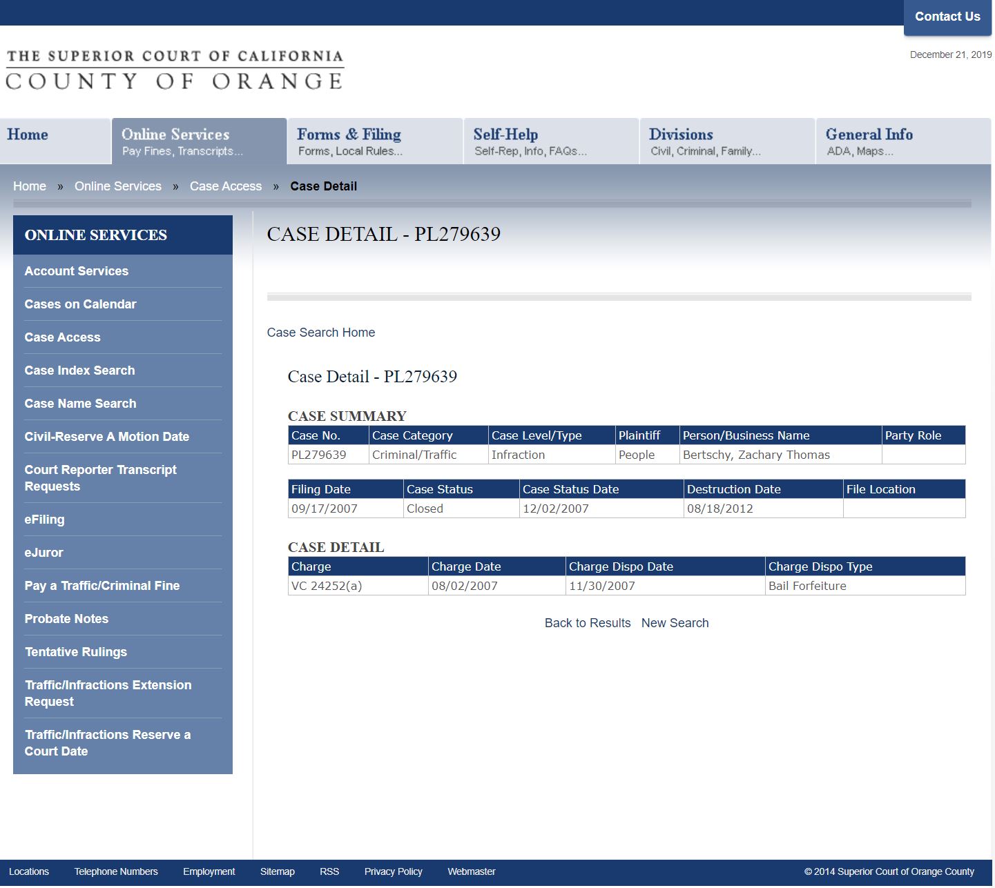The height and width of the screenshot is (888, 995).
Task: Open eFiling sidebar link
Action: pyautogui.click(x=45, y=520)
